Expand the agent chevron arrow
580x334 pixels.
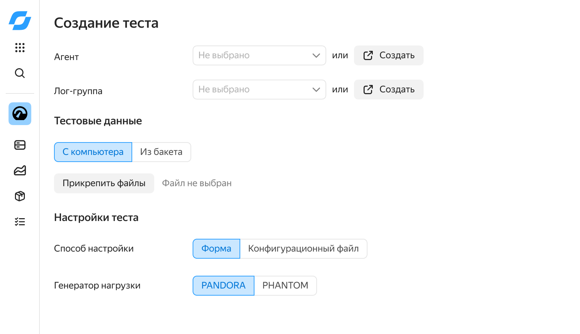(x=316, y=55)
